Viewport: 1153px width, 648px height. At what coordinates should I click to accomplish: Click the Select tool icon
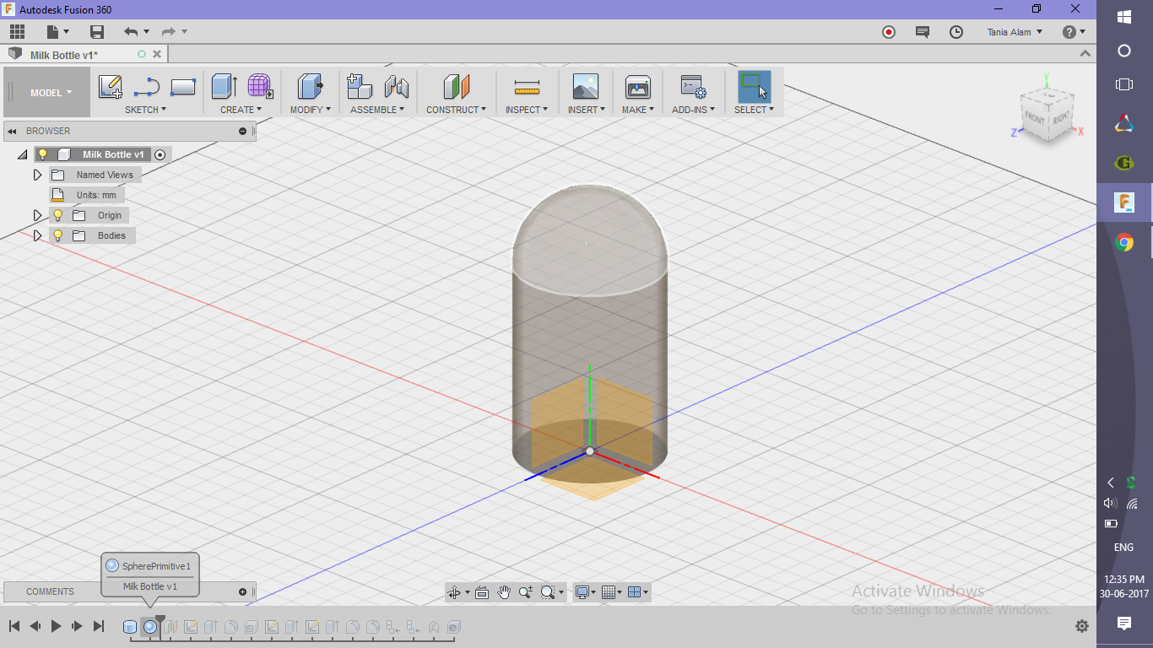pyautogui.click(x=754, y=87)
